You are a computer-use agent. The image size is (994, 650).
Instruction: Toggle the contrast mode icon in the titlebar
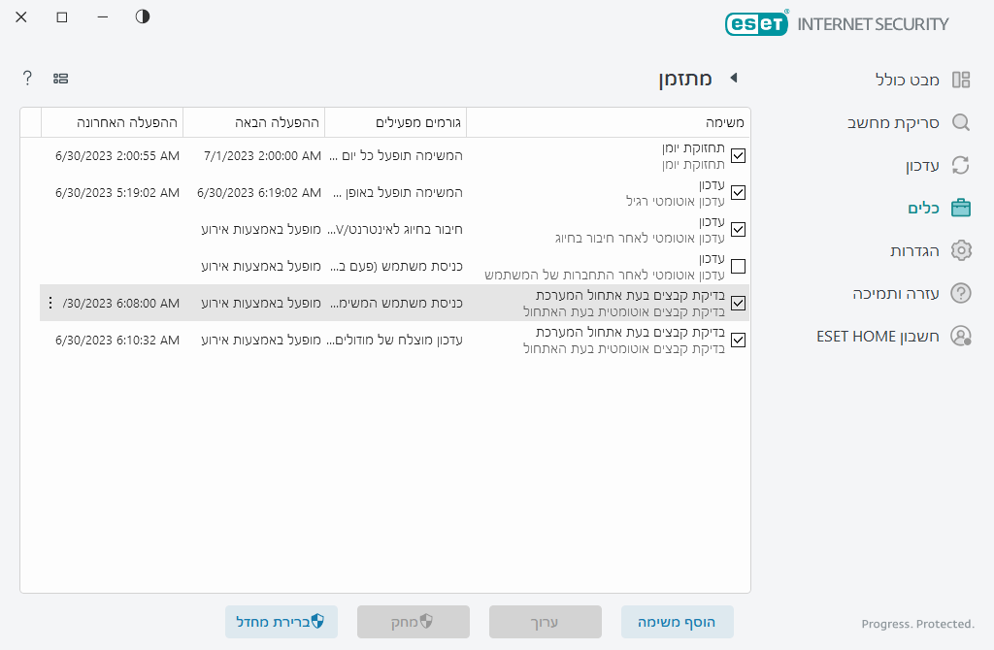142,16
